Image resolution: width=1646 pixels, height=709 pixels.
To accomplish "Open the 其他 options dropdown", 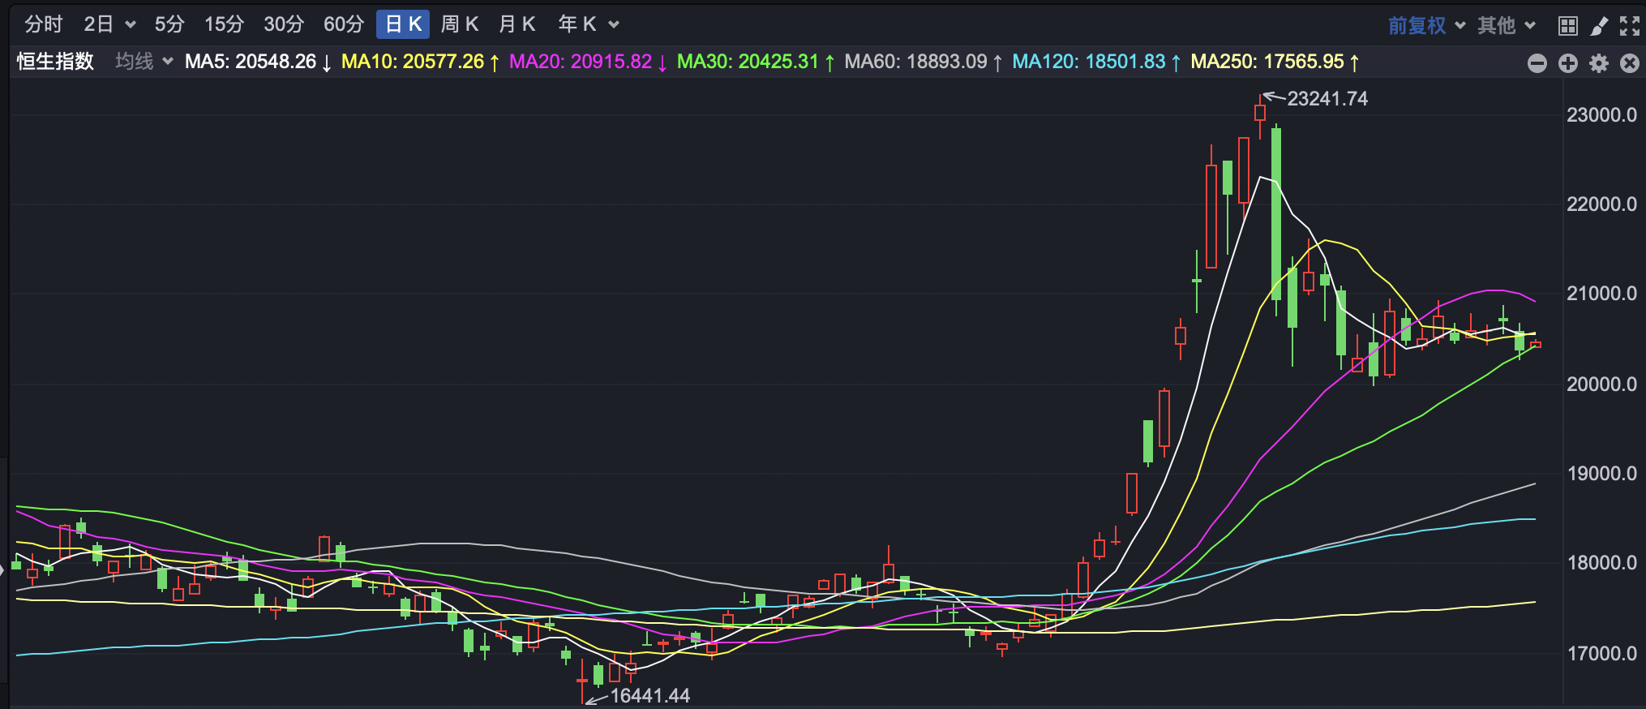I will coord(1506,25).
